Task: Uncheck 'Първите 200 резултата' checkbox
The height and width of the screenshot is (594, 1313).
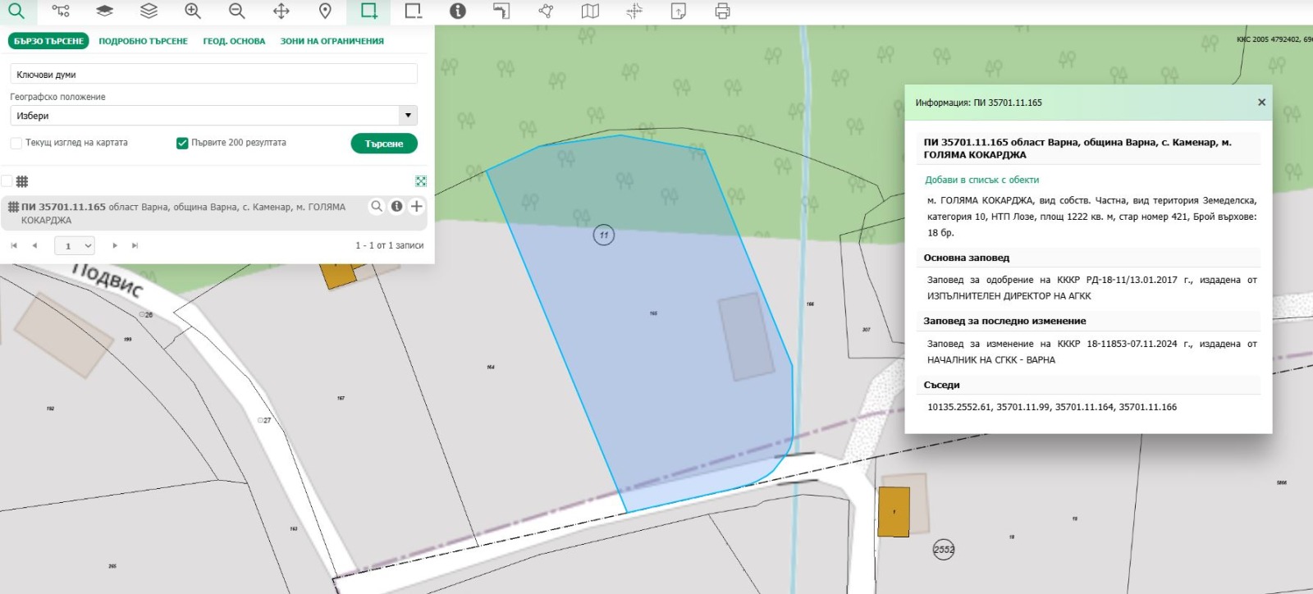Action: [x=182, y=143]
